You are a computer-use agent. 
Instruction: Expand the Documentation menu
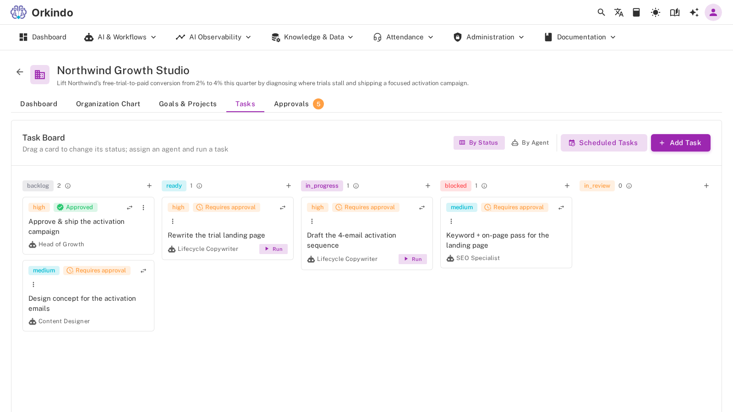click(580, 37)
